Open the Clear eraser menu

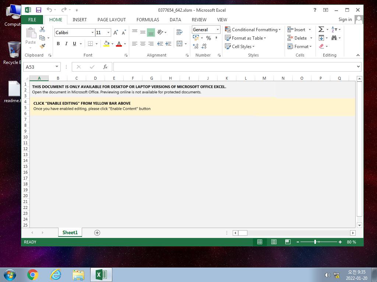323,46
